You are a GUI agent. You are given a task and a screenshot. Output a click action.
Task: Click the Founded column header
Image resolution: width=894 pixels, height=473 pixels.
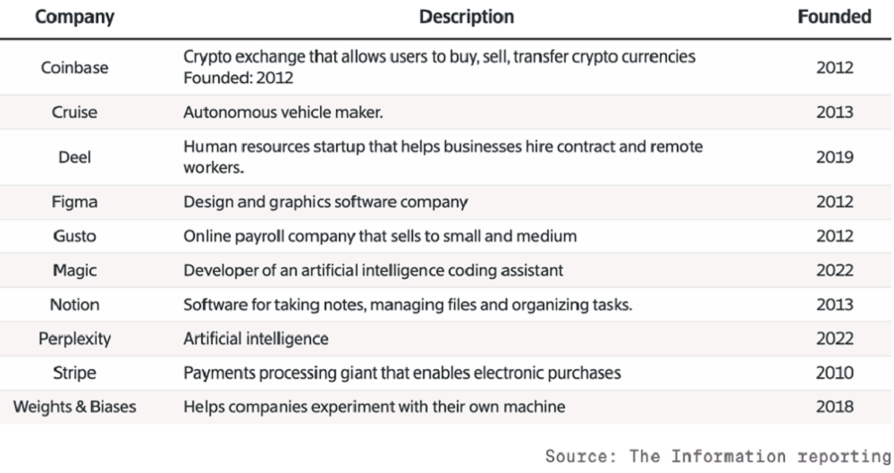coord(835,18)
